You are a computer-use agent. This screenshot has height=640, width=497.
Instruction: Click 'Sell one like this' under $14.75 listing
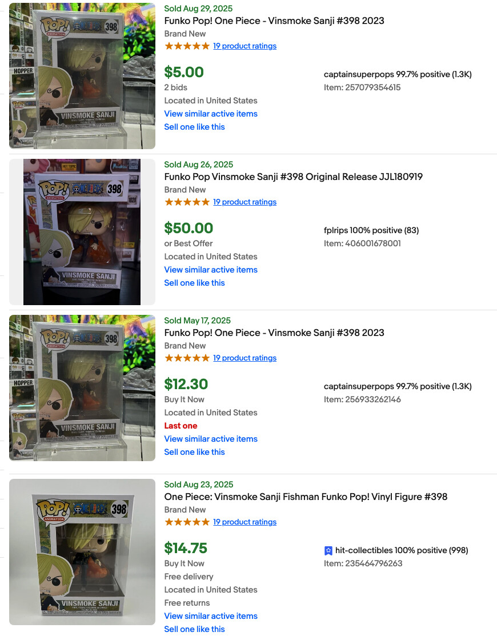194,629
